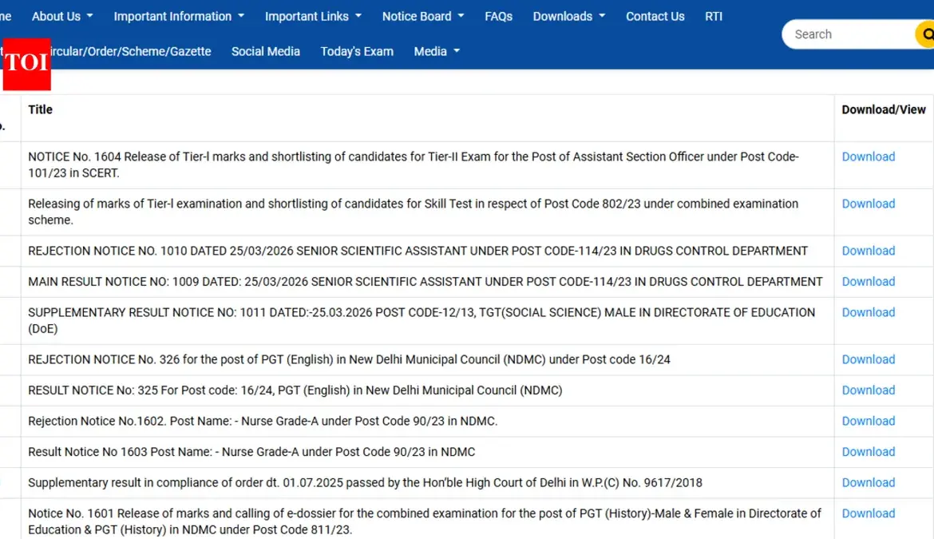Expand the Notice Board menu

[423, 17]
